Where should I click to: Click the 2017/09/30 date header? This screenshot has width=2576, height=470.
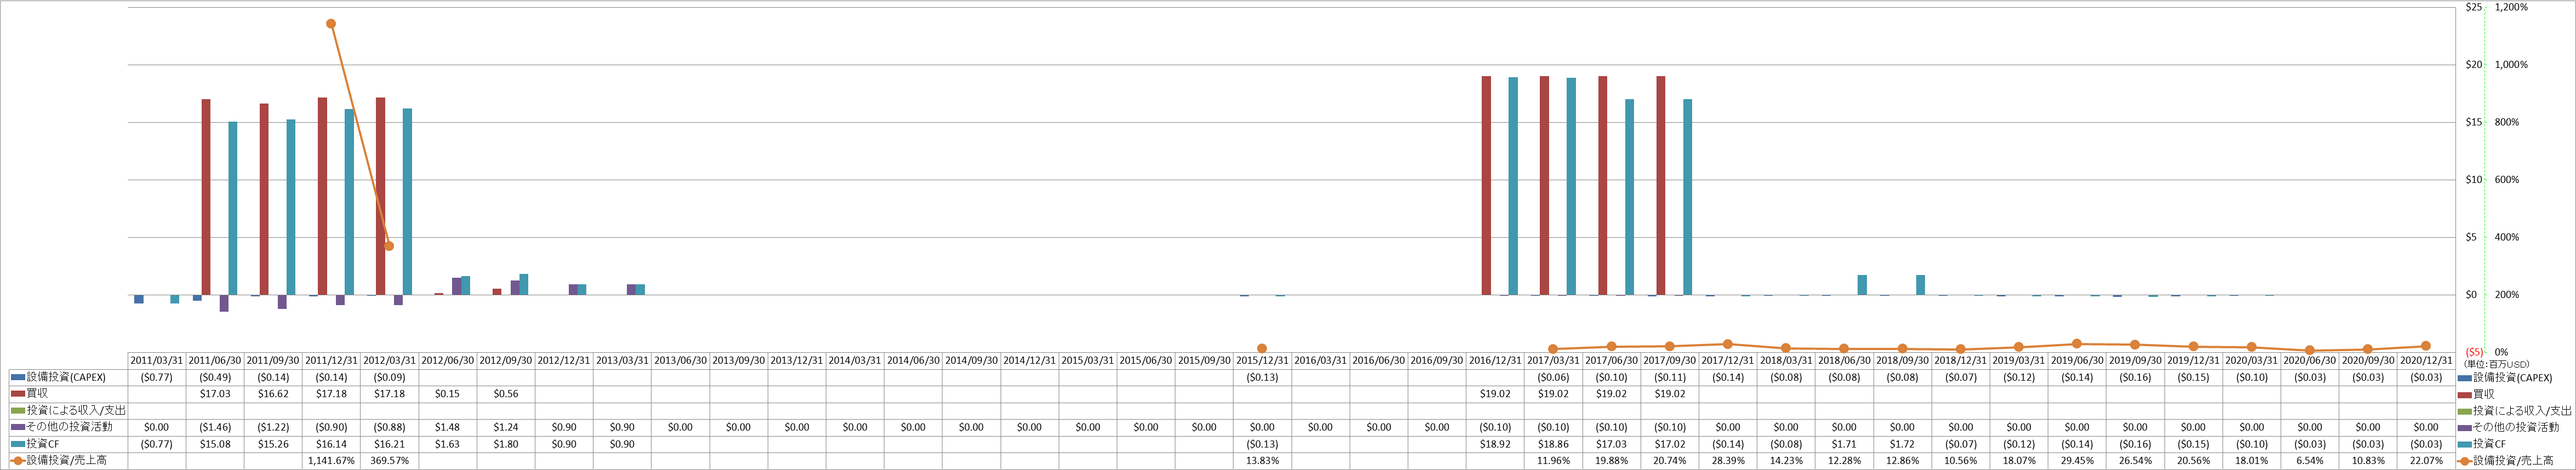click(1670, 360)
